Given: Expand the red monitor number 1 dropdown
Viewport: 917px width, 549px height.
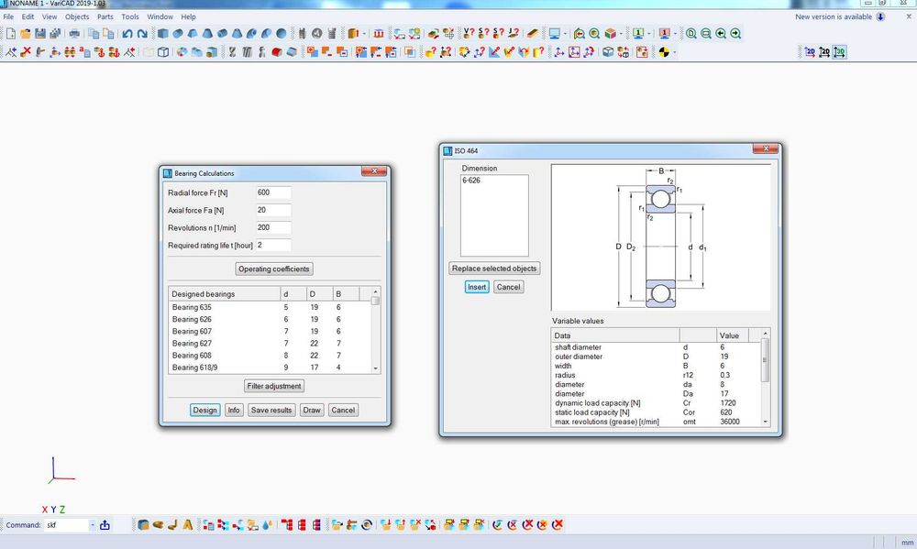Looking at the screenshot, I should point(675,34).
